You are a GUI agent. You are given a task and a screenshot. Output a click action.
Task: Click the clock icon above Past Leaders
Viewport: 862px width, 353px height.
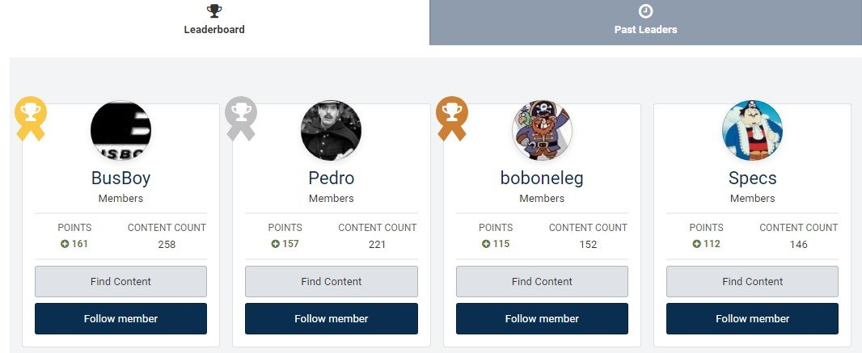645,11
